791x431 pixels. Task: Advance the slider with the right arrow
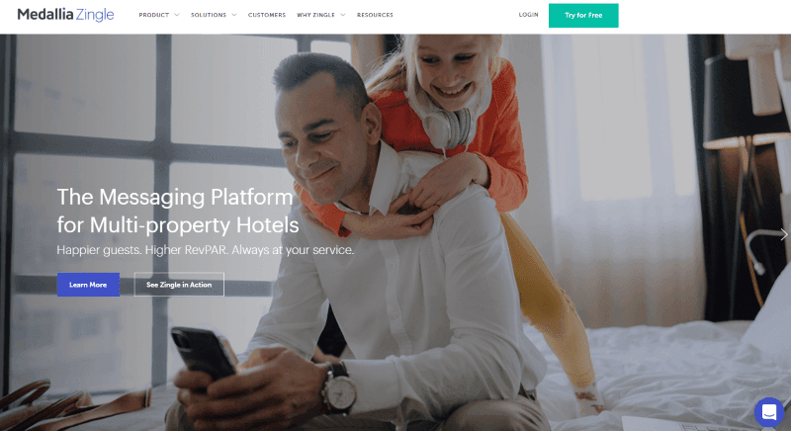click(783, 234)
